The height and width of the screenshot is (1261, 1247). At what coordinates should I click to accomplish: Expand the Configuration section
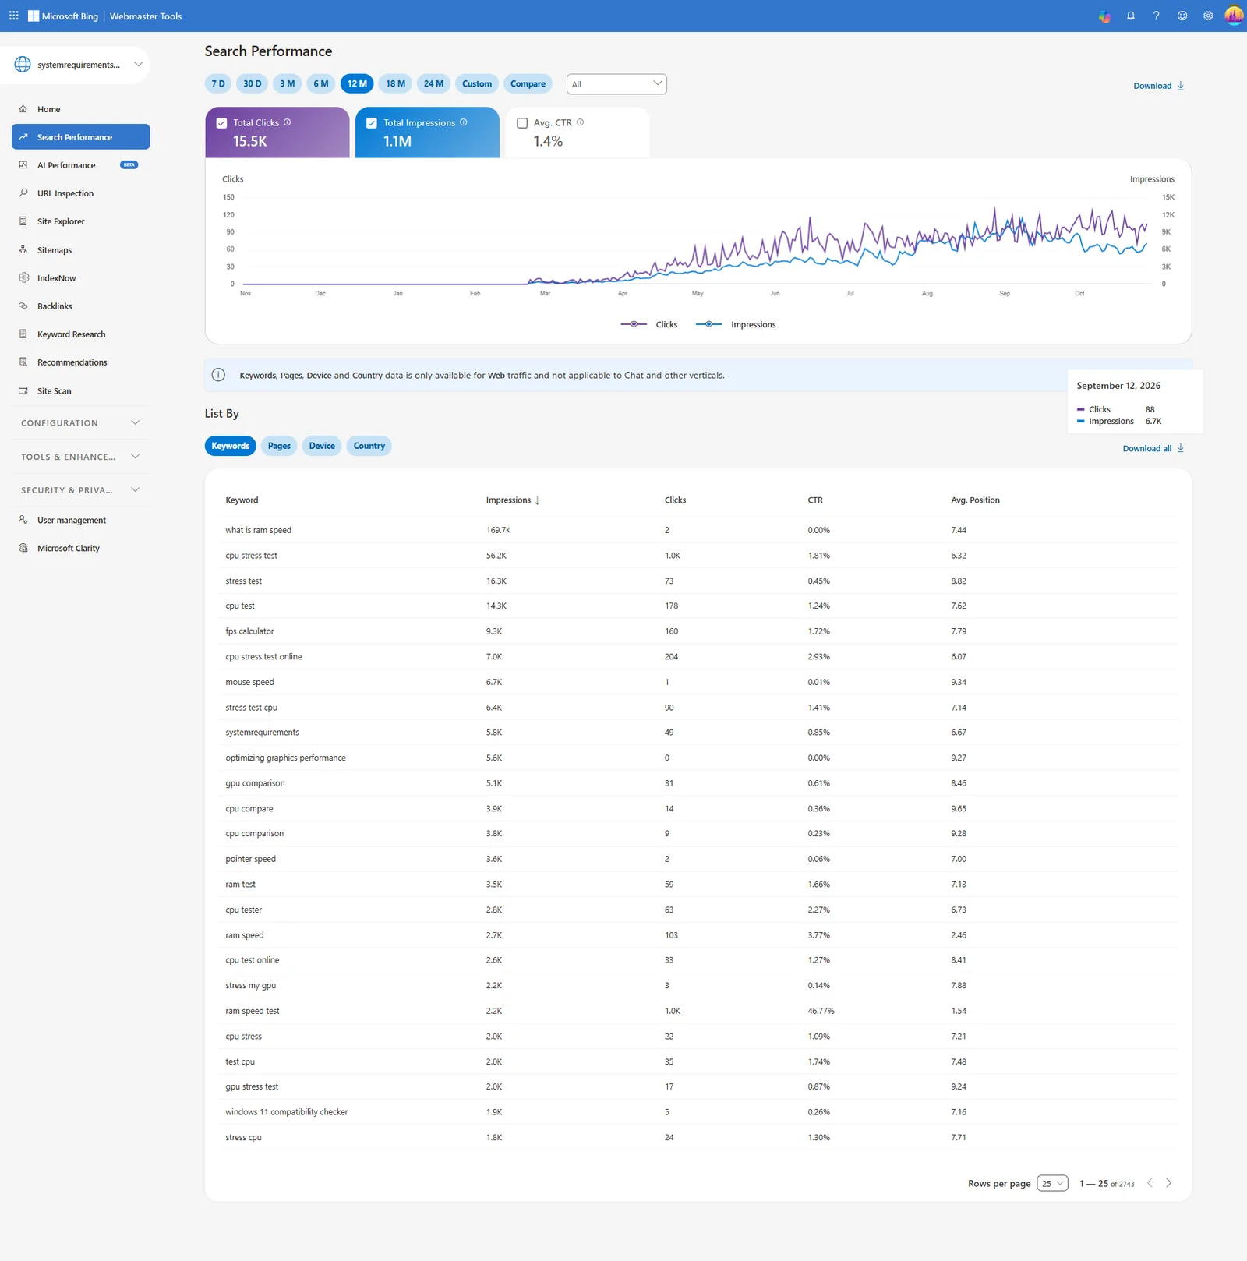(x=80, y=423)
